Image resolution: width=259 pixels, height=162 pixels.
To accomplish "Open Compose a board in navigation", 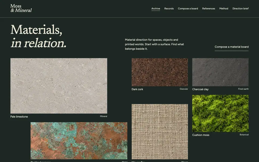I will (188, 9).
